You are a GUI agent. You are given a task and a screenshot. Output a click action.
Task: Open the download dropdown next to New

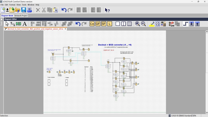pyautogui.click(x=8, y=10)
